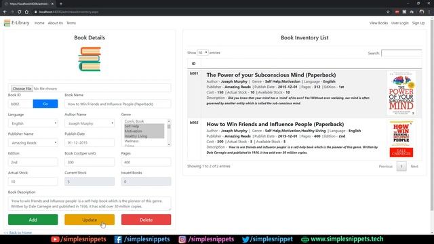The image size is (434, 244).
Task: Open User Login page
Action: [399, 23]
